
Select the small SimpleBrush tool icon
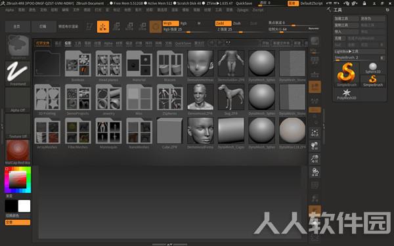(373, 81)
